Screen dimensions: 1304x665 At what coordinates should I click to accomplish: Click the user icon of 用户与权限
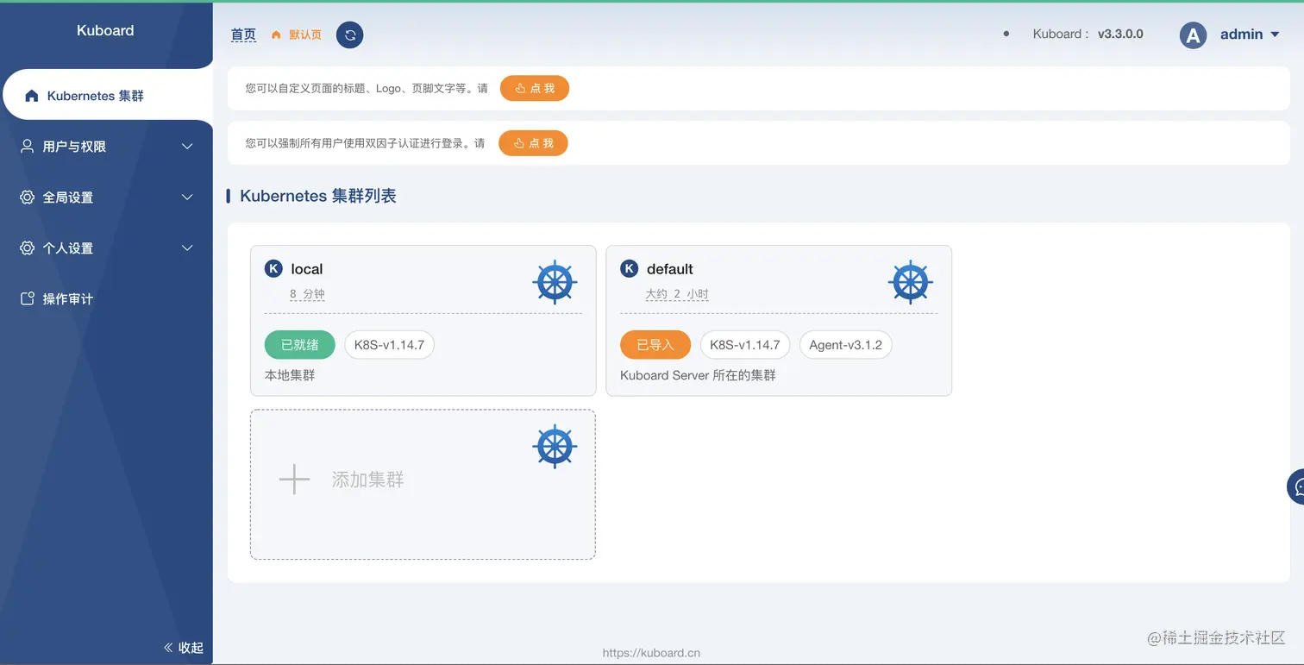[x=28, y=147]
